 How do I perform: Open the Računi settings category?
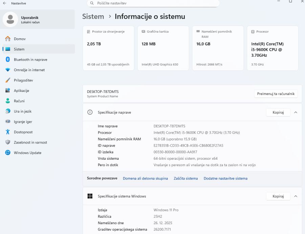point(19,101)
